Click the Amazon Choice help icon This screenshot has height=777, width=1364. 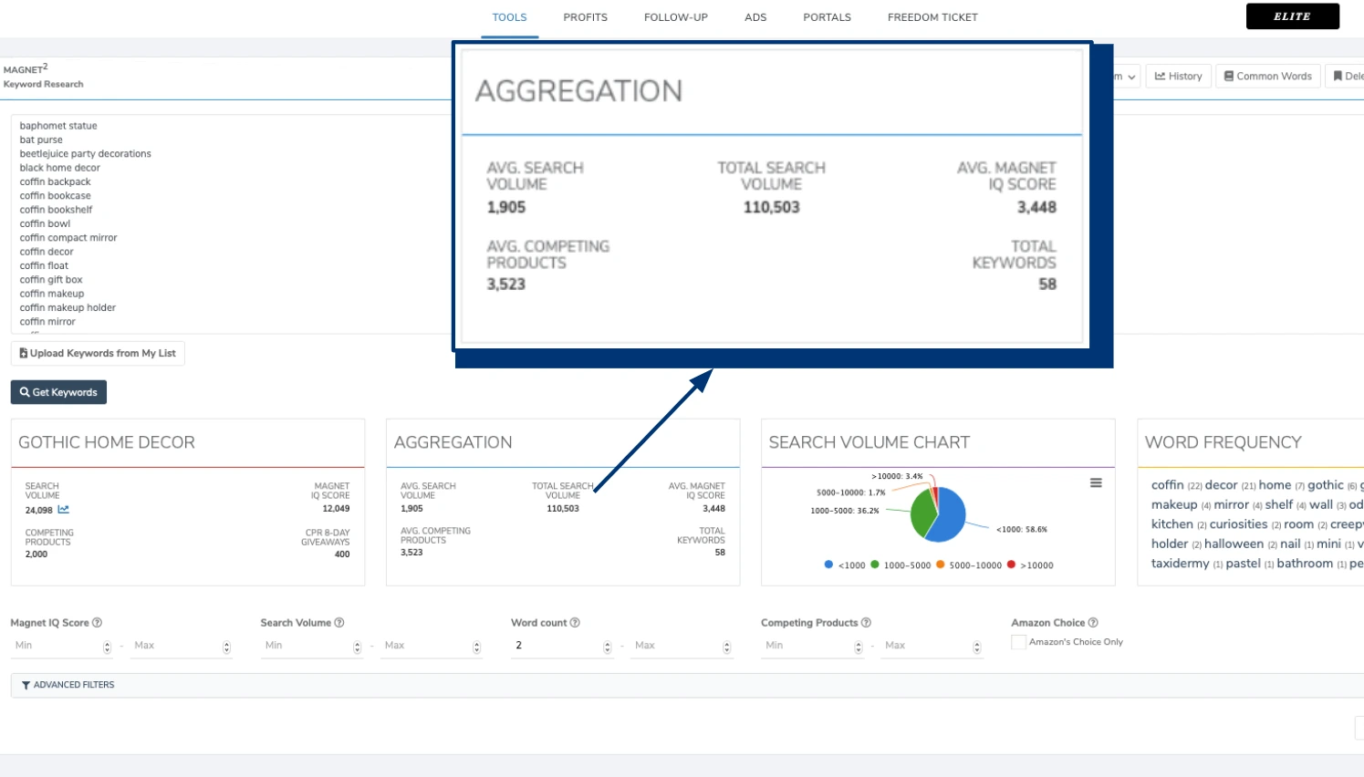coord(1093,623)
